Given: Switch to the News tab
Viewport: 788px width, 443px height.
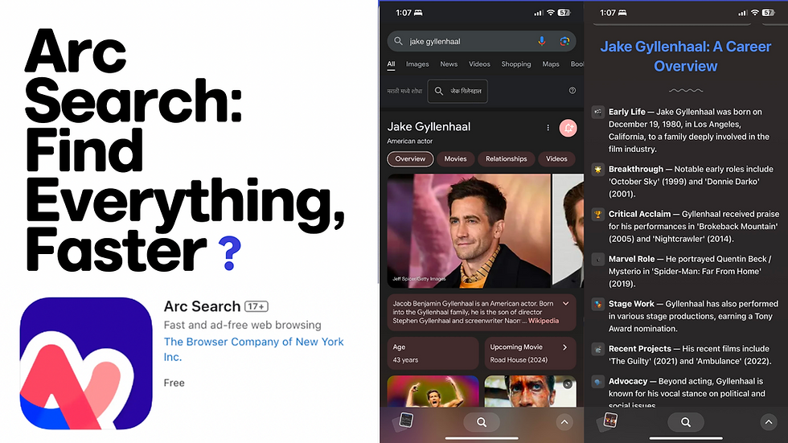Looking at the screenshot, I should point(449,64).
